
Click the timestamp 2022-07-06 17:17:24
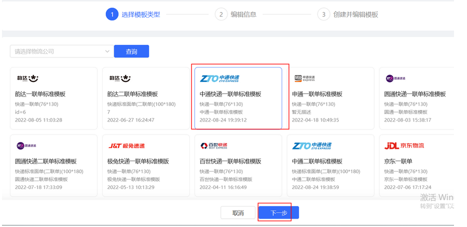point(408,187)
